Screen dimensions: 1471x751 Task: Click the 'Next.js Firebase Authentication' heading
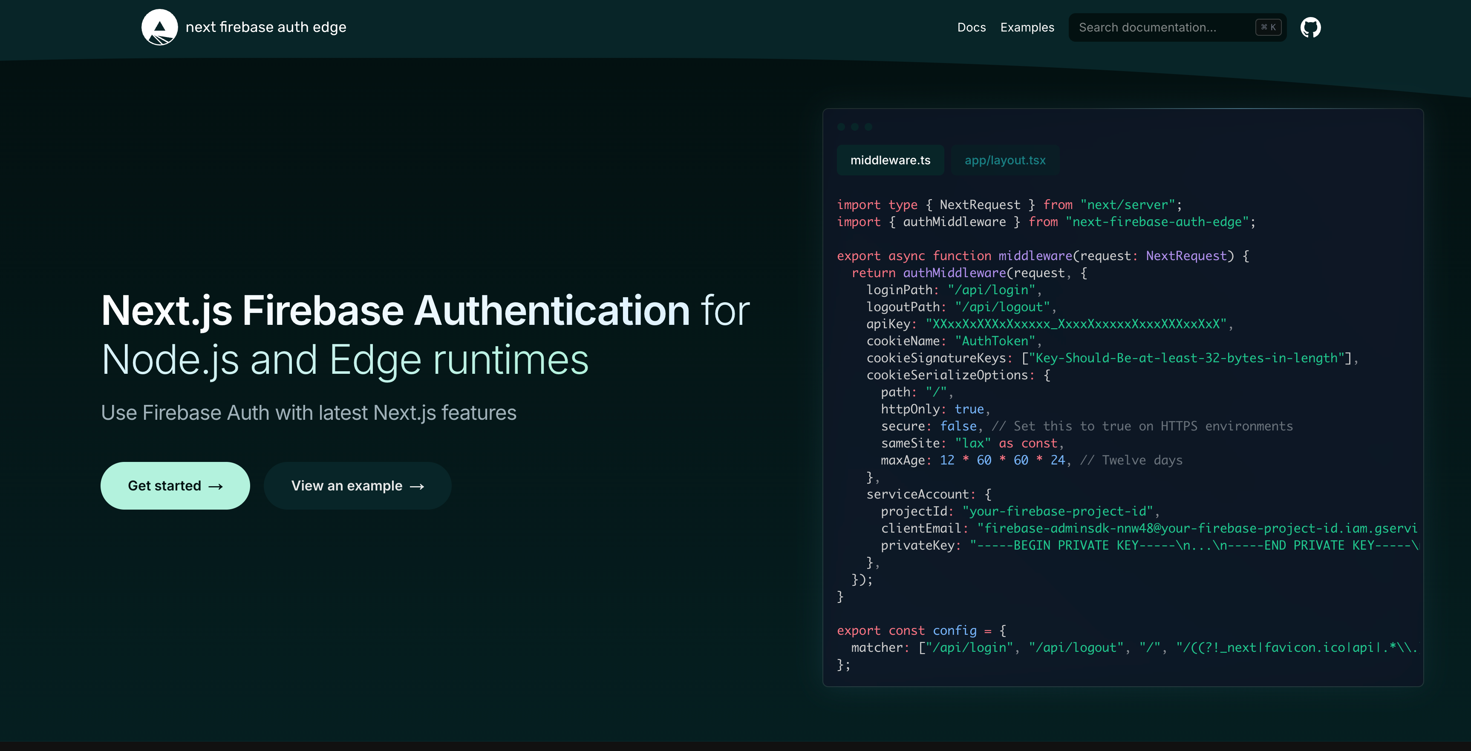click(x=395, y=310)
